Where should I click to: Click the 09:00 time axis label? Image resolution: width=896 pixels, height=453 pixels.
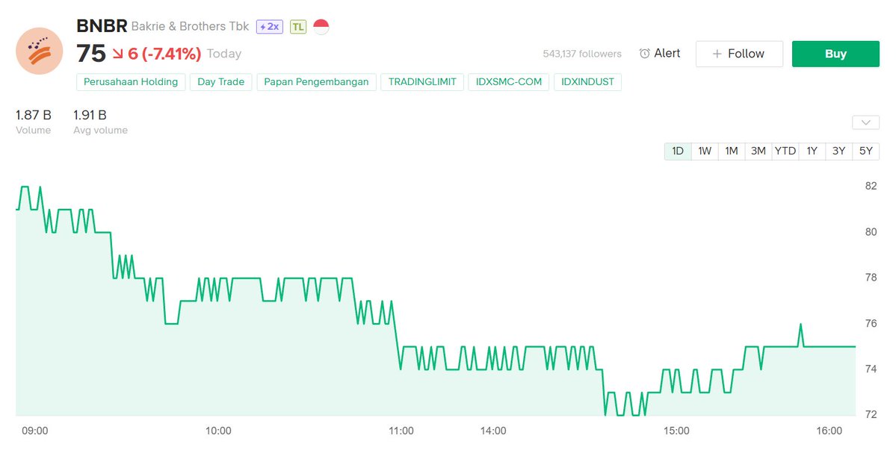click(x=35, y=431)
